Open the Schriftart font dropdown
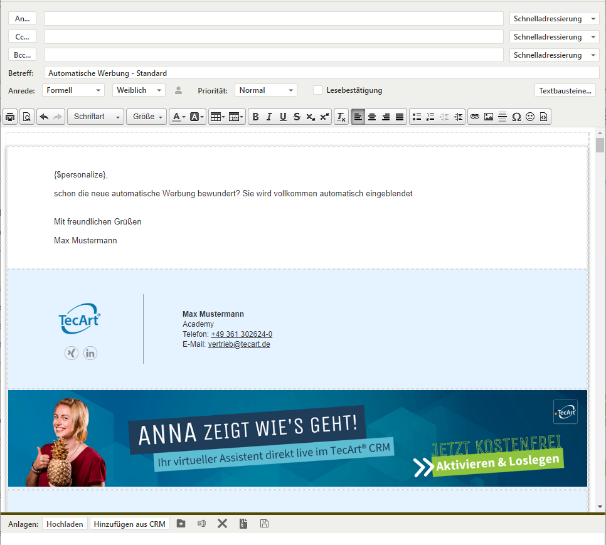 pos(96,117)
